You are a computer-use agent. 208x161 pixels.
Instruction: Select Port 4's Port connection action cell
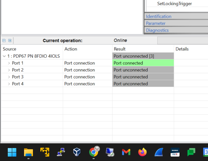(88, 84)
